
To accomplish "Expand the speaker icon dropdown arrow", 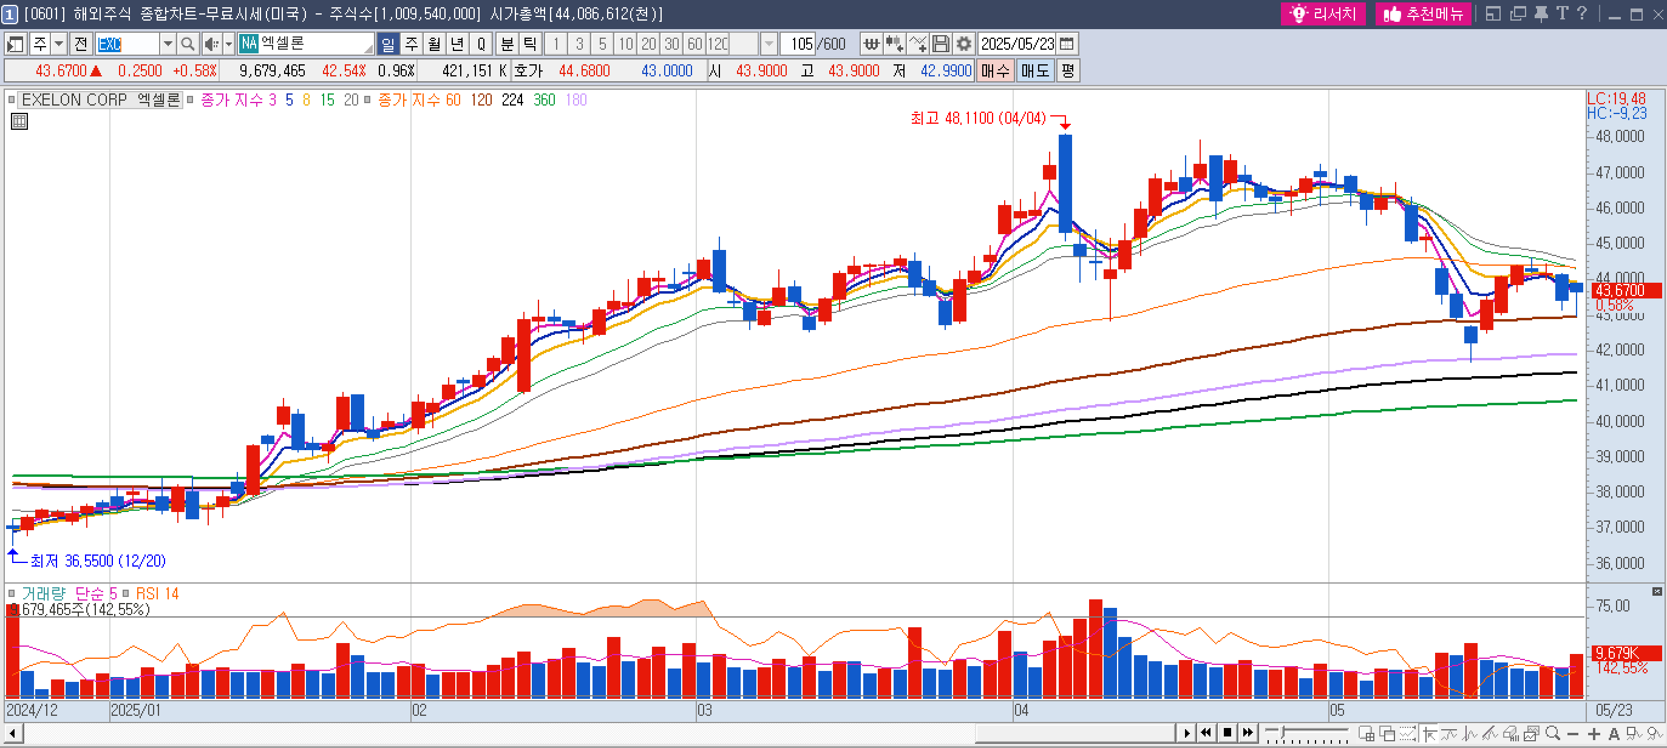I will click(228, 44).
